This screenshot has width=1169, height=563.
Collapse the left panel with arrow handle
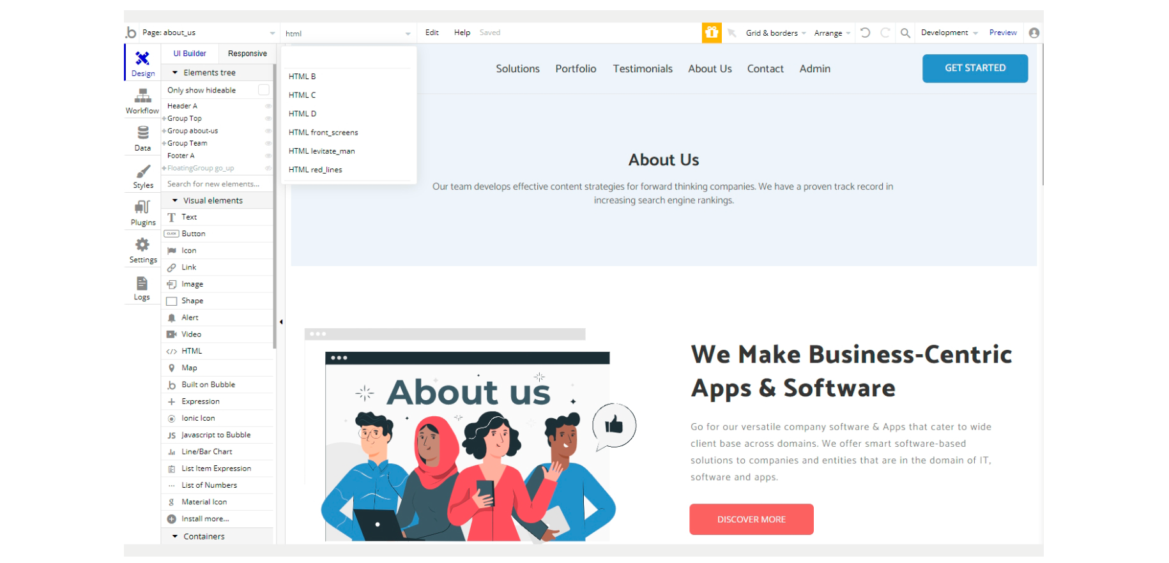(281, 322)
